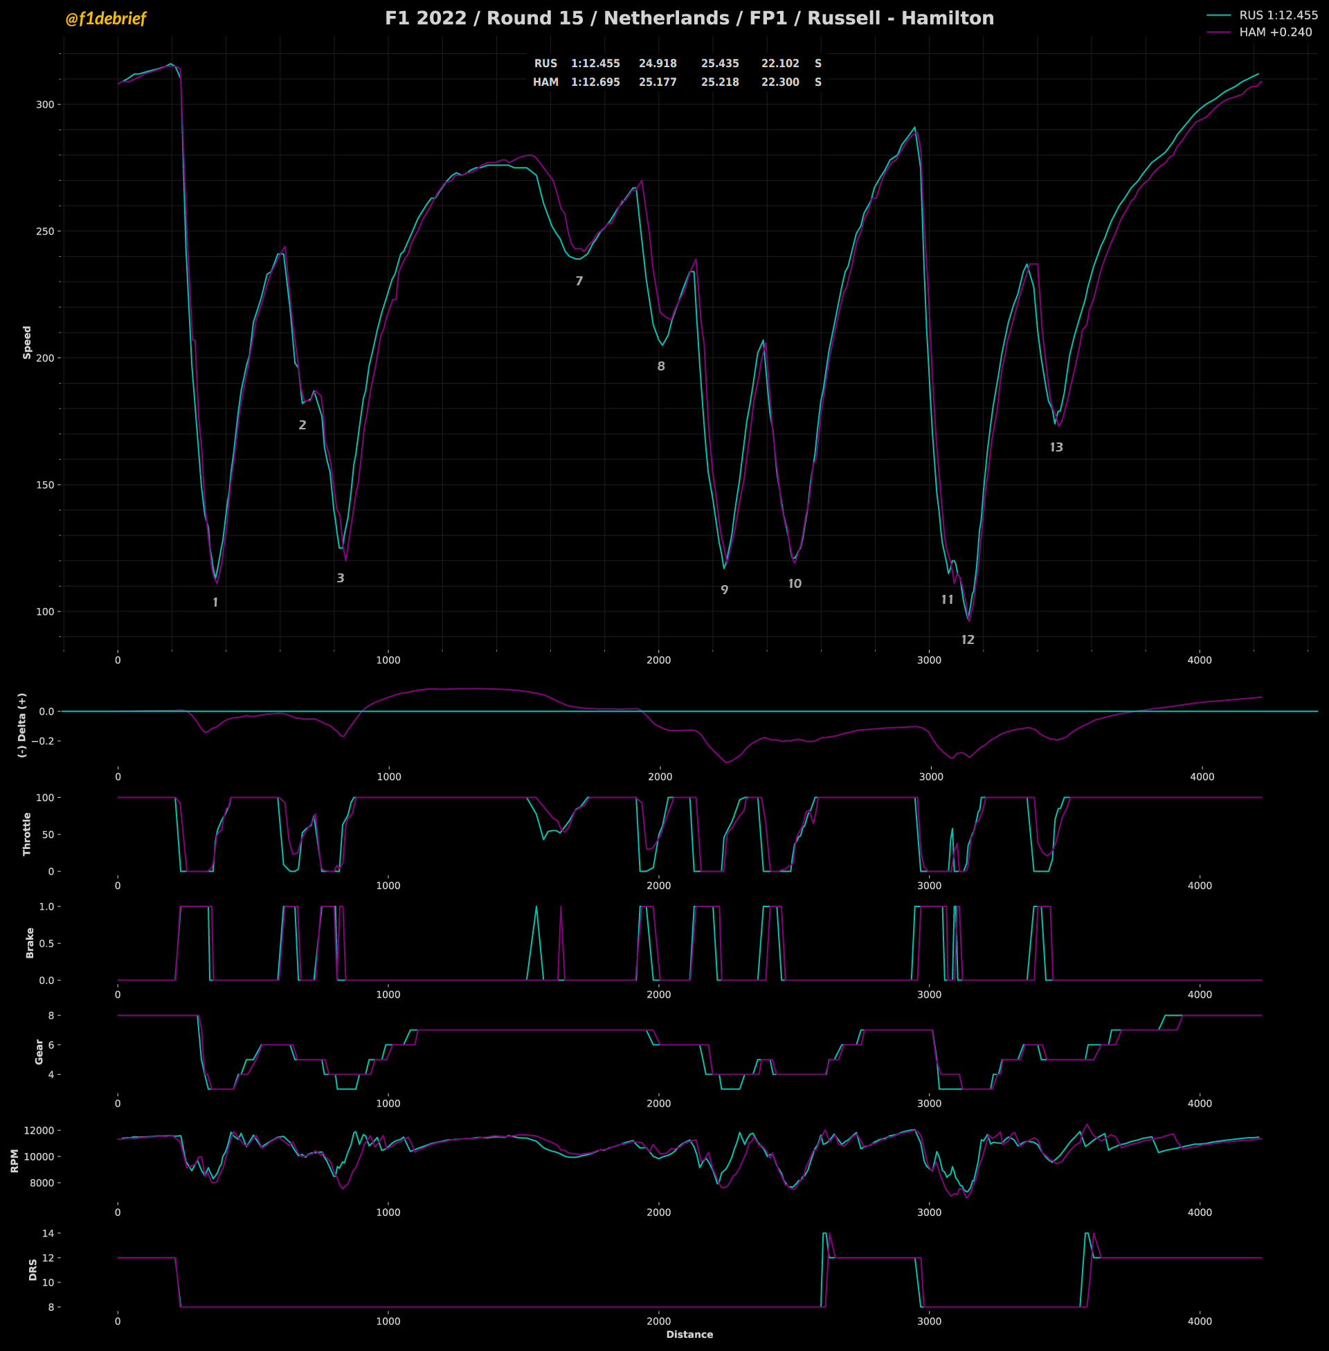
Task: Click the HAM +0.240 legend entry
Action: (1275, 32)
